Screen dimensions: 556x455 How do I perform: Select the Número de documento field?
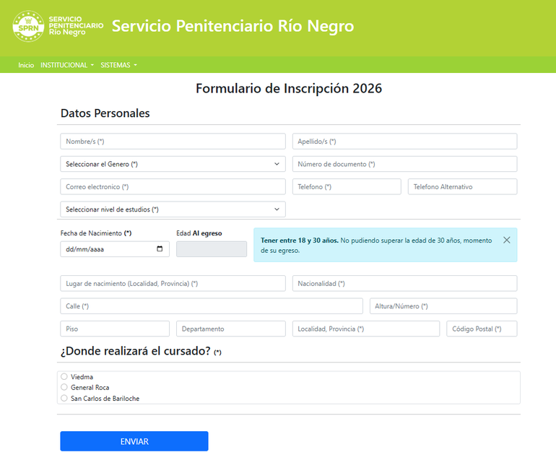coord(404,164)
